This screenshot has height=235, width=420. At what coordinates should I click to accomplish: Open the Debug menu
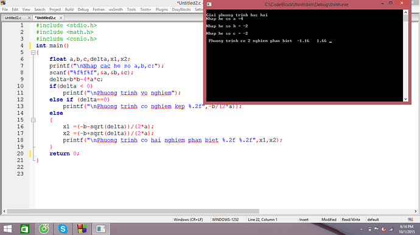tap(83, 9)
